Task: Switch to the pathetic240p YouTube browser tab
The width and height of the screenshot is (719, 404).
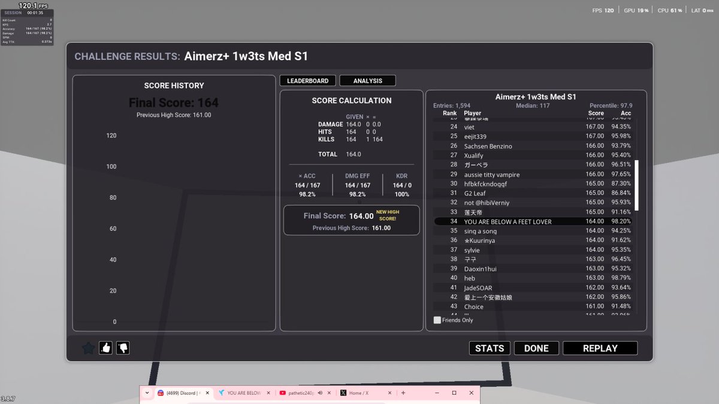Action: click(x=304, y=393)
